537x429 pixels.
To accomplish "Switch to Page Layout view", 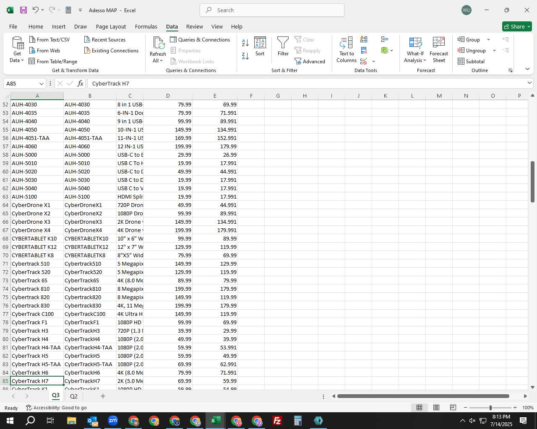I will click(436, 408).
